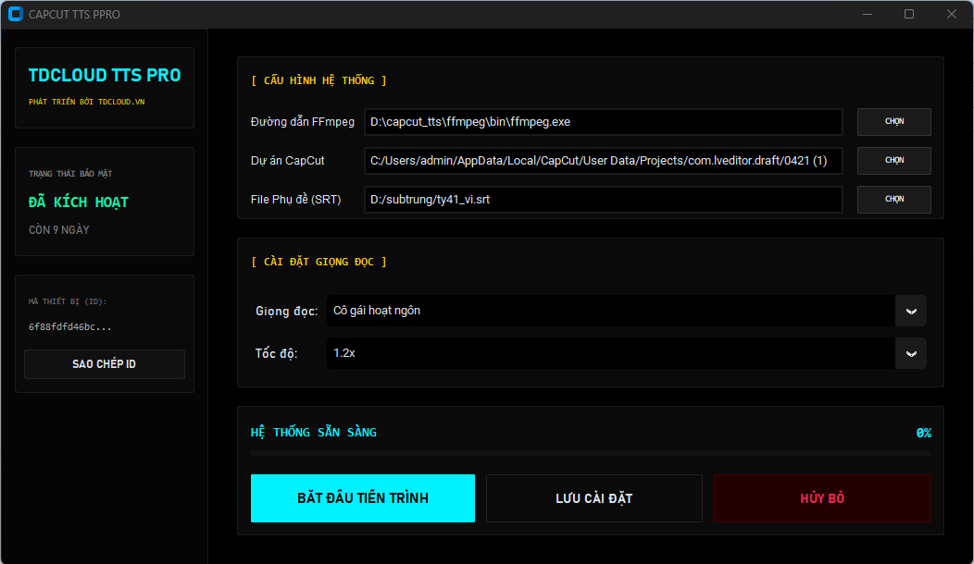Save settings with LƯU CÀI ĐẶT
The image size is (974, 564).
pos(593,498)
